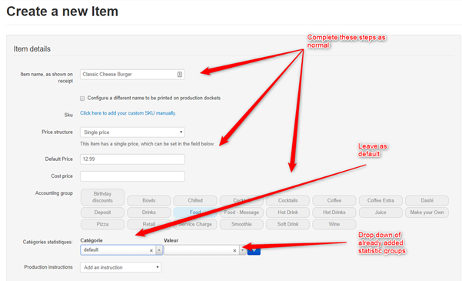Select the Juice accounting group
Screen dimensions: 462x281
pyautogui.click(x=381, y=212)
